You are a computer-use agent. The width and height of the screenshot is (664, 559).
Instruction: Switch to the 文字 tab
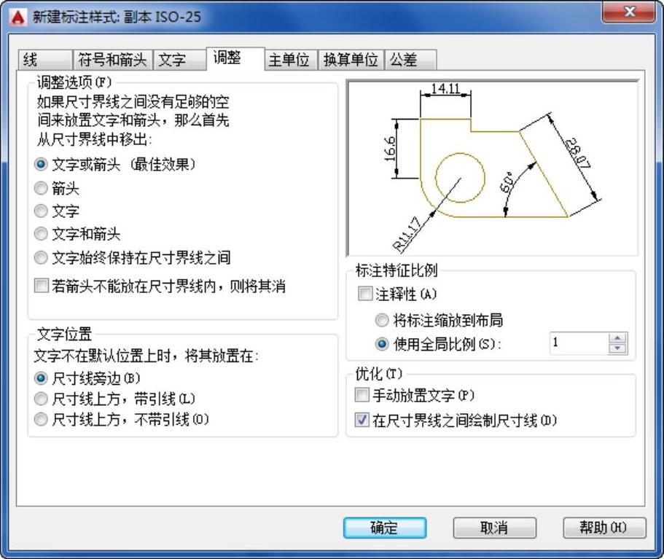173,60
